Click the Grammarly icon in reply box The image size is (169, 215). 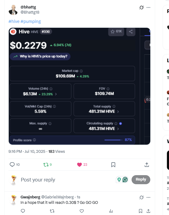(125, 179)
